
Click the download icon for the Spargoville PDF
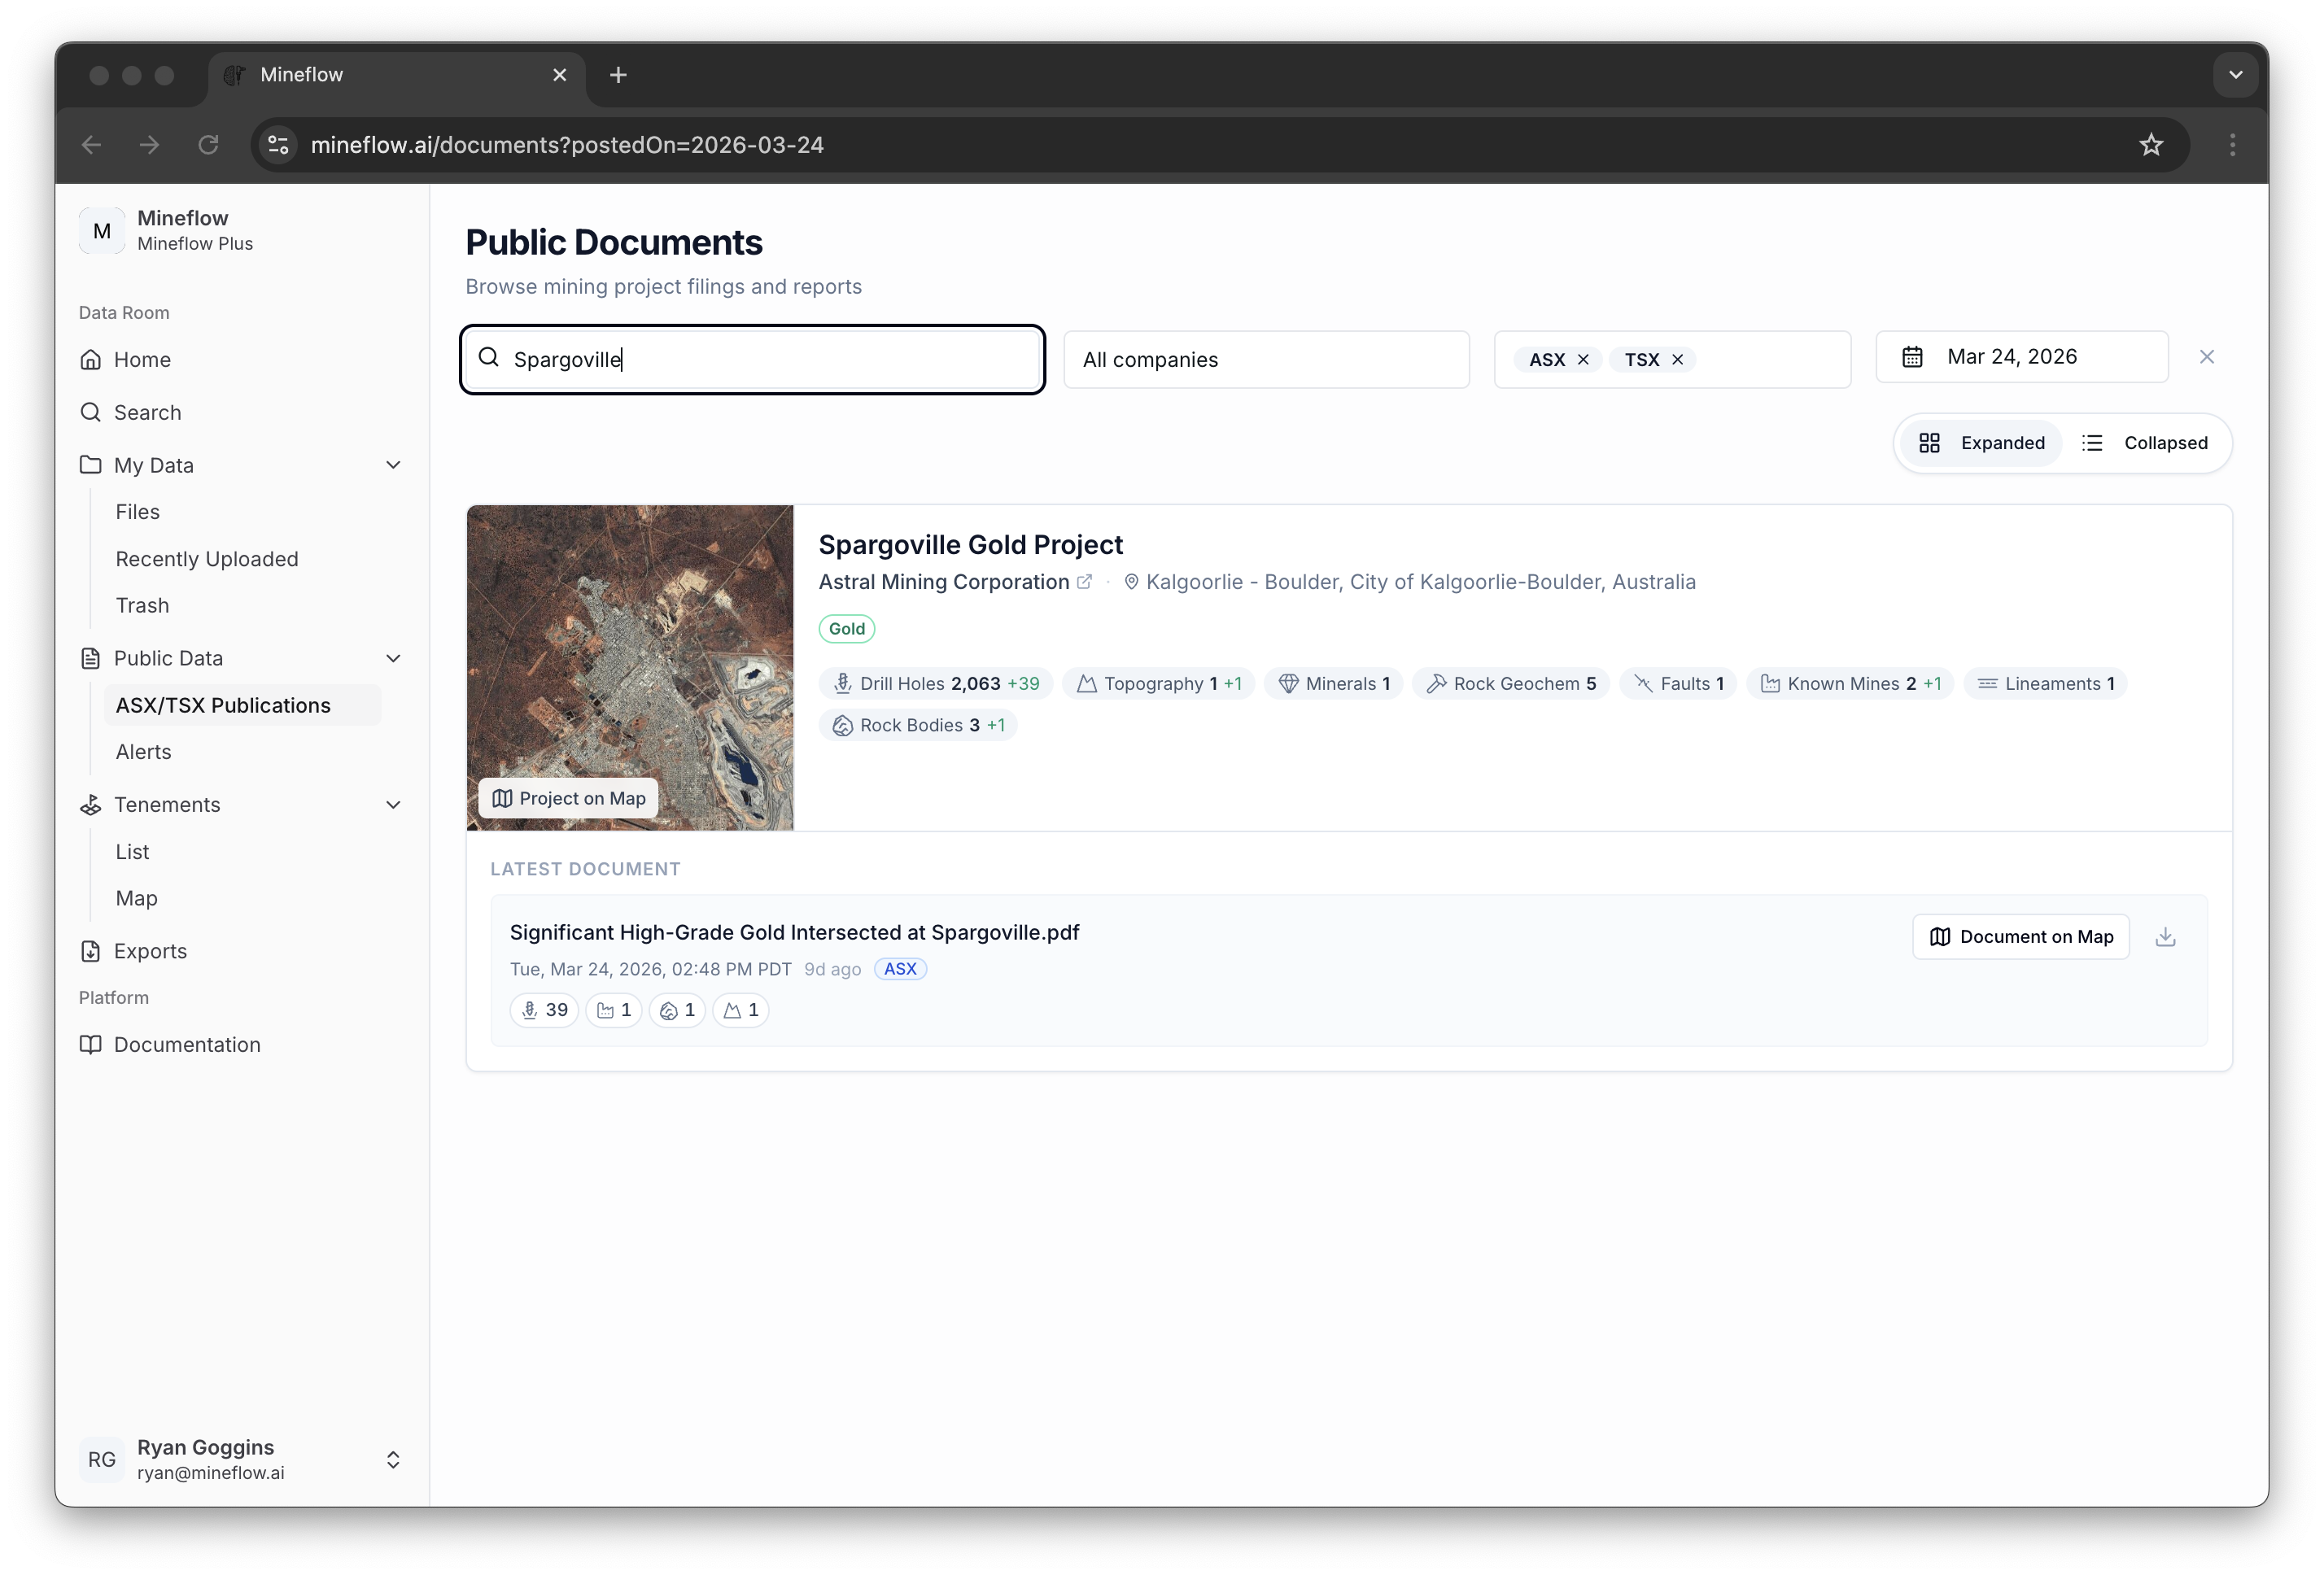[x=2165, y=937]
